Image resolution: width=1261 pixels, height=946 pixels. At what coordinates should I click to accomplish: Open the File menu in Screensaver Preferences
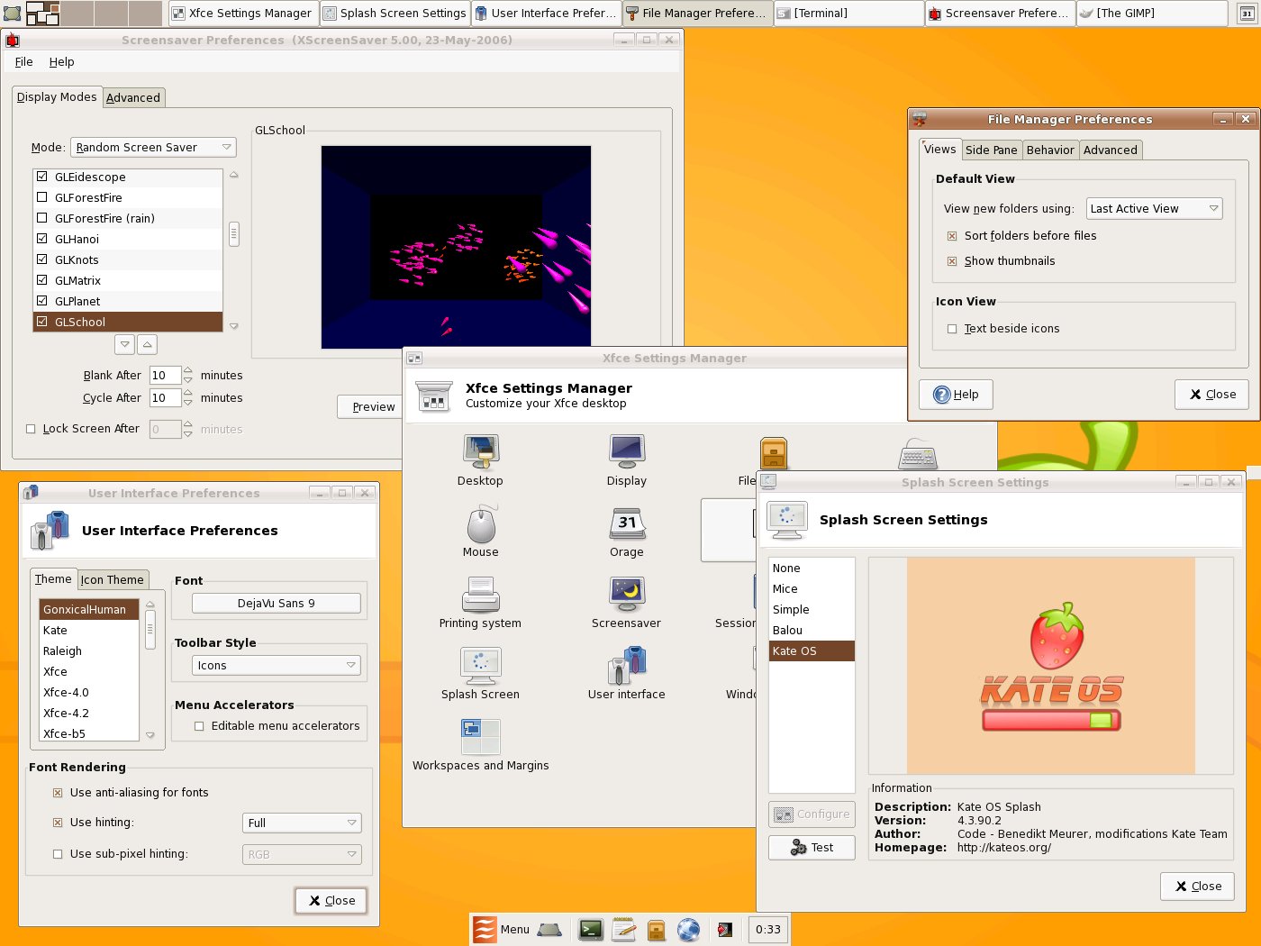click(24, 61)
